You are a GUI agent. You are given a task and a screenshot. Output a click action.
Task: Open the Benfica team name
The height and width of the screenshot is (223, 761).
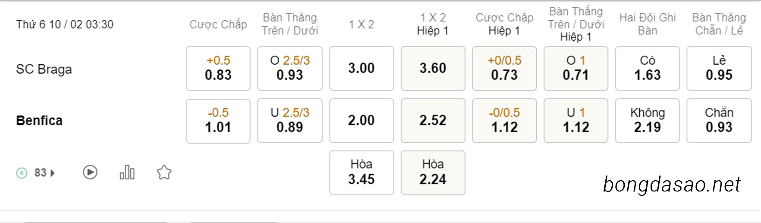tap(39, 120)
